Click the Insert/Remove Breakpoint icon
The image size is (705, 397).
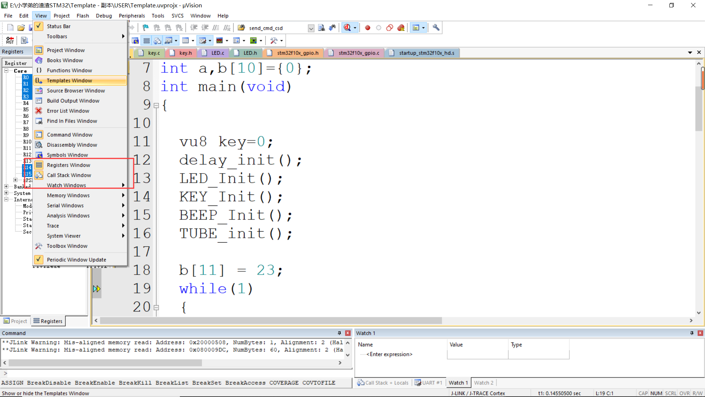[367, 28]
